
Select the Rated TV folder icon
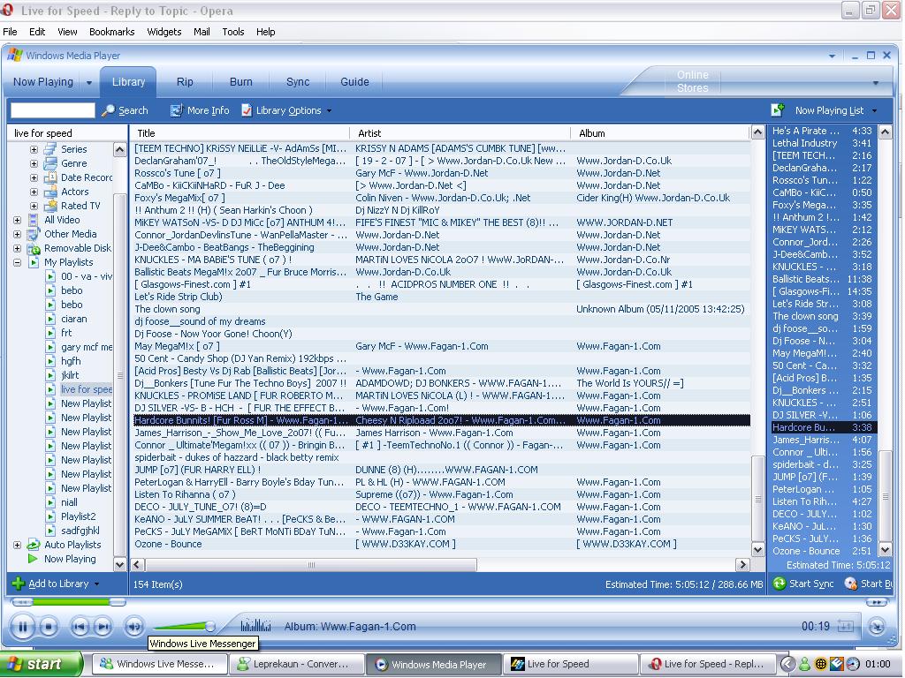(50, 206)
